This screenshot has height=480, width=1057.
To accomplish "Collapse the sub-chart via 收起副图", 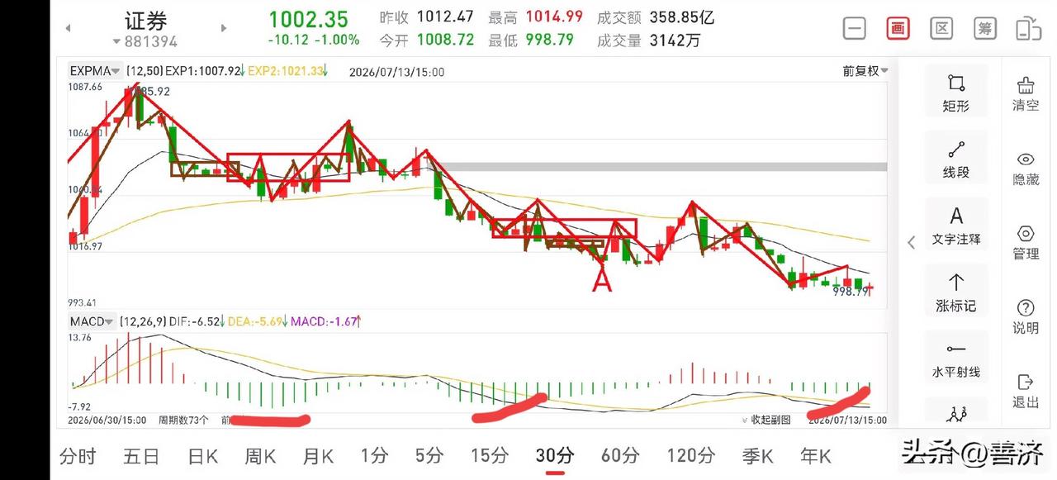I will tap(765, 420).
